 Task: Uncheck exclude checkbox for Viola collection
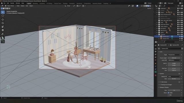tap(178, 22)
